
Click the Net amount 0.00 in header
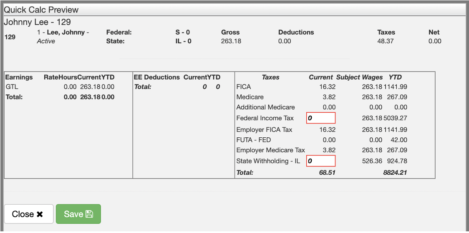pos(434,41)
